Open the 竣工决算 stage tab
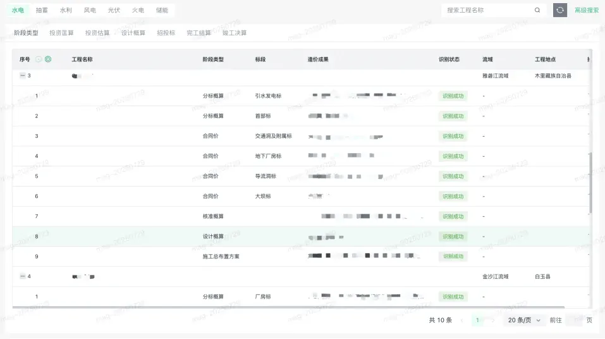 (x=235, y=33)
